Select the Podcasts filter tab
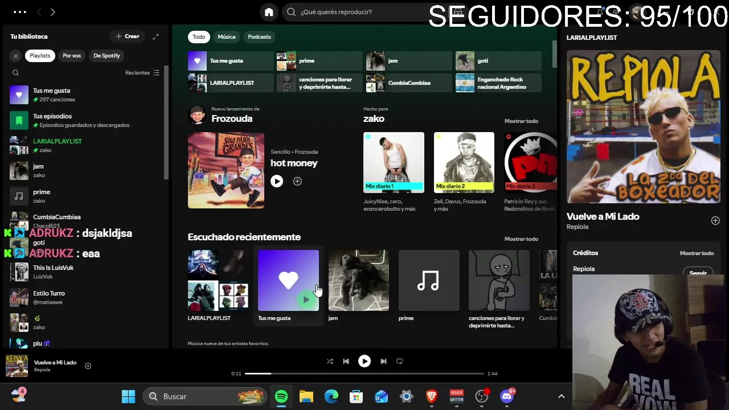 tap(259, 37)
